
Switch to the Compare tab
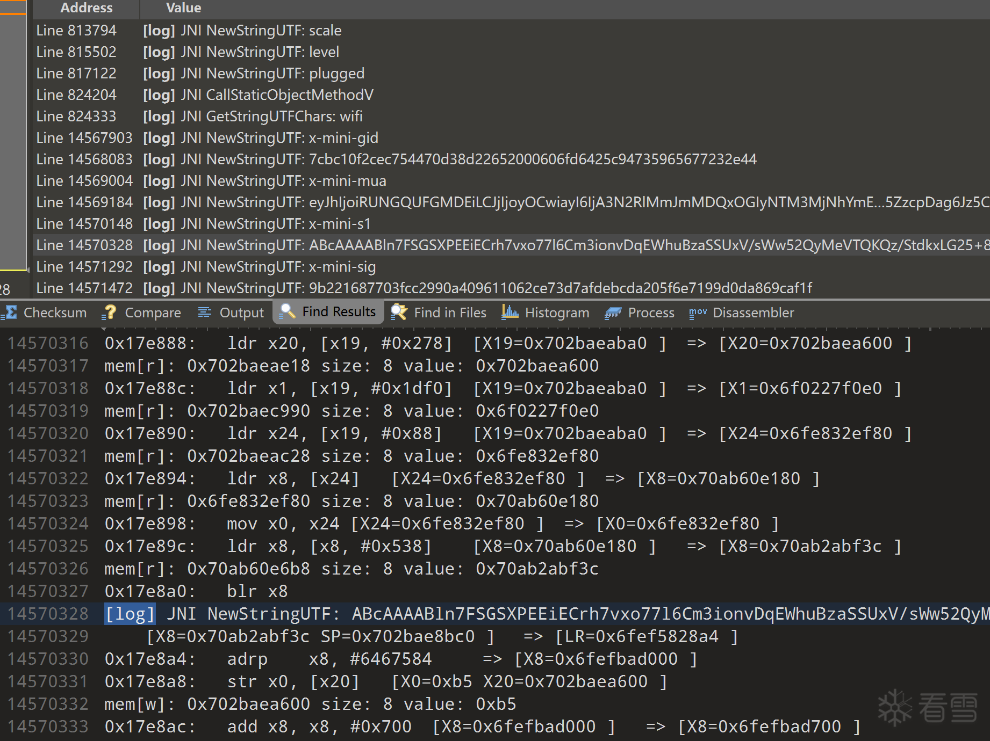point(142,313)
